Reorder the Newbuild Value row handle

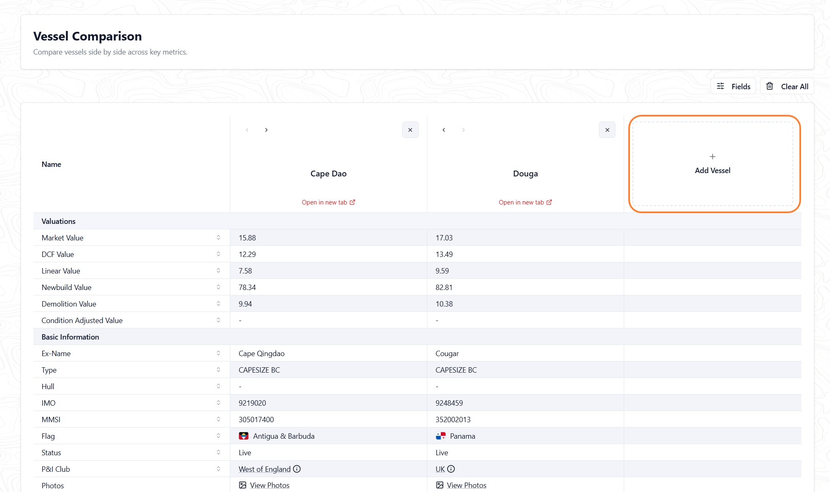[x=218, y=287]
